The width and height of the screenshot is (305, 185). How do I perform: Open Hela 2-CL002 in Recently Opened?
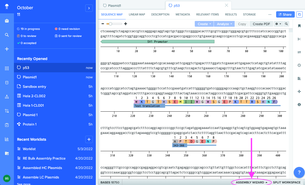[x=55, y=96]
